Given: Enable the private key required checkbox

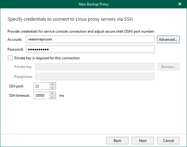Looking at the screenshot, I should 10,58.
